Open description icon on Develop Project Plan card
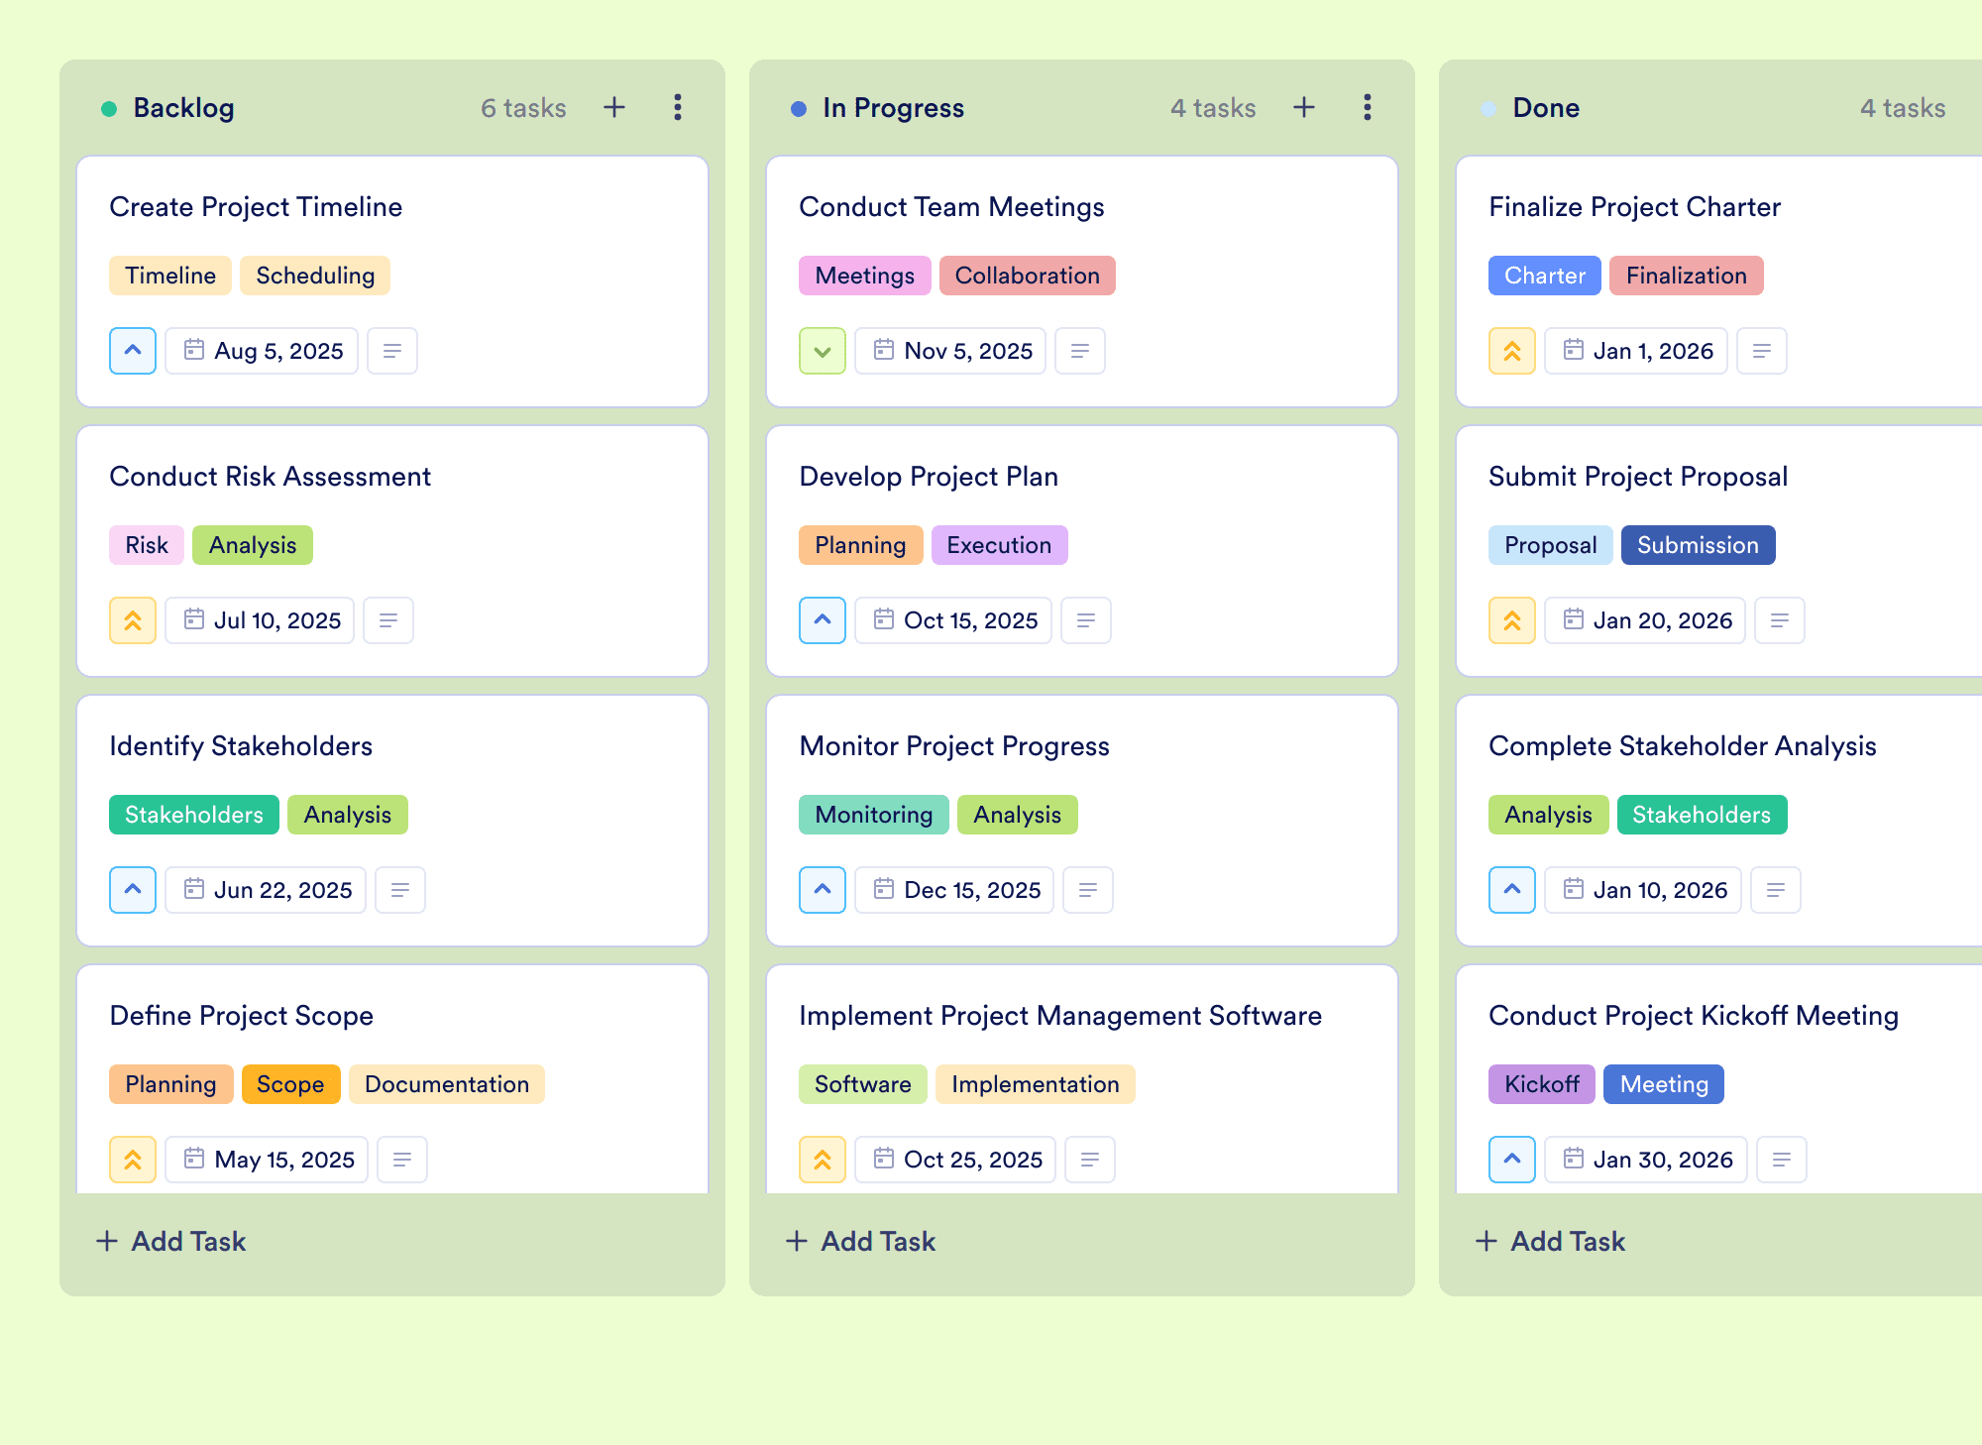 click(1086, 620)
